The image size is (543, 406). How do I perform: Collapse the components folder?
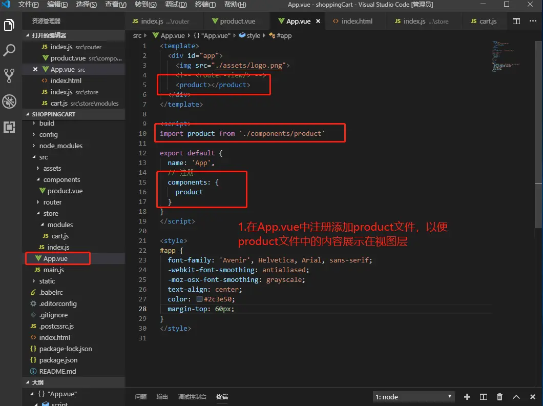point(38,179)
